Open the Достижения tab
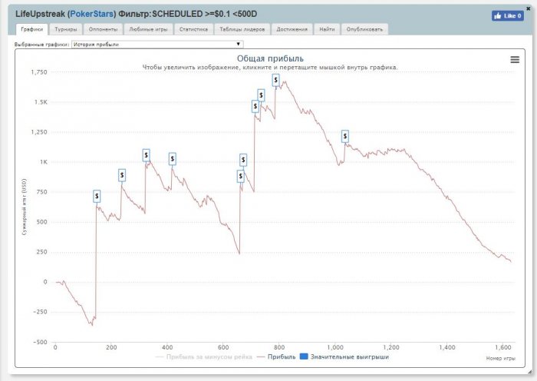This screenshot has width=537, height=381. (x=292, y=29)
